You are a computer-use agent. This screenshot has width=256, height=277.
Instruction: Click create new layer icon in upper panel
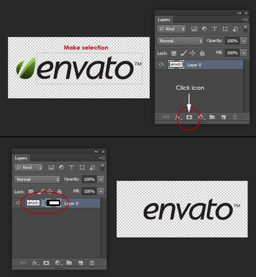click(224, 117)
